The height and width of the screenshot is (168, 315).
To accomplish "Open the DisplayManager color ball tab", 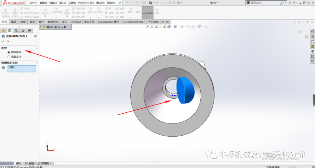I will (x=30, y=31).
